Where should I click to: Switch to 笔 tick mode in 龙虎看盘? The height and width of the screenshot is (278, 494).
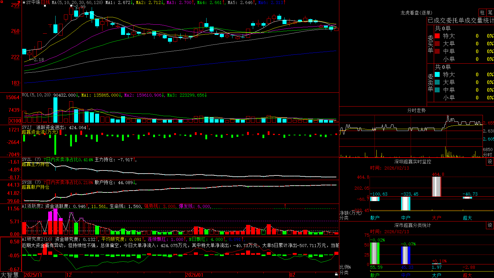[490, 12]
